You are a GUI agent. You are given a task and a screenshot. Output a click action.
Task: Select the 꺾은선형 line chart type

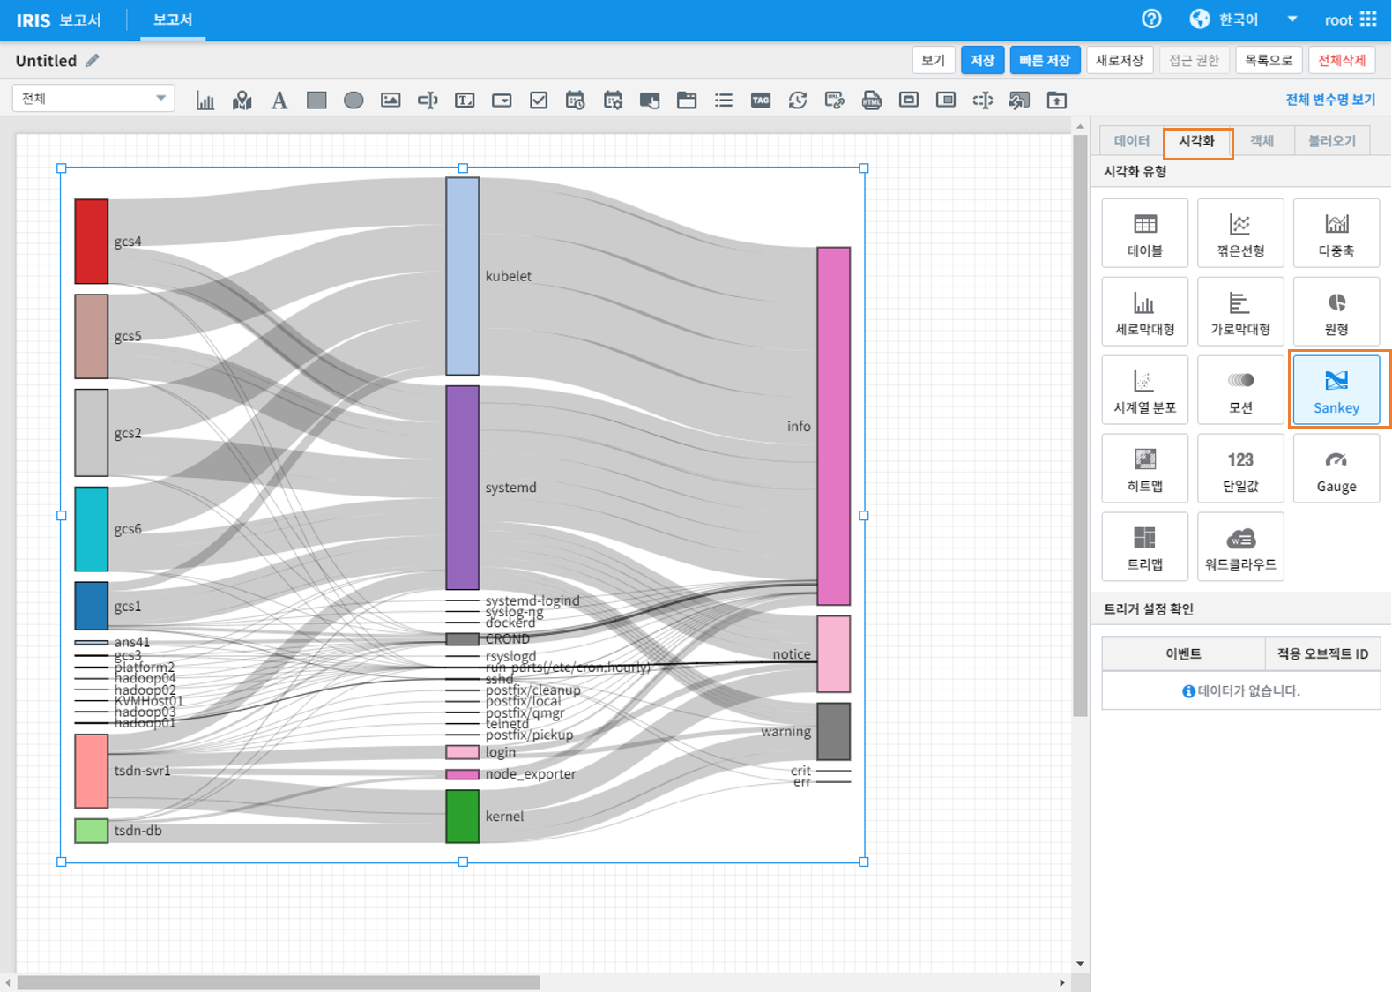point(1240,233)
